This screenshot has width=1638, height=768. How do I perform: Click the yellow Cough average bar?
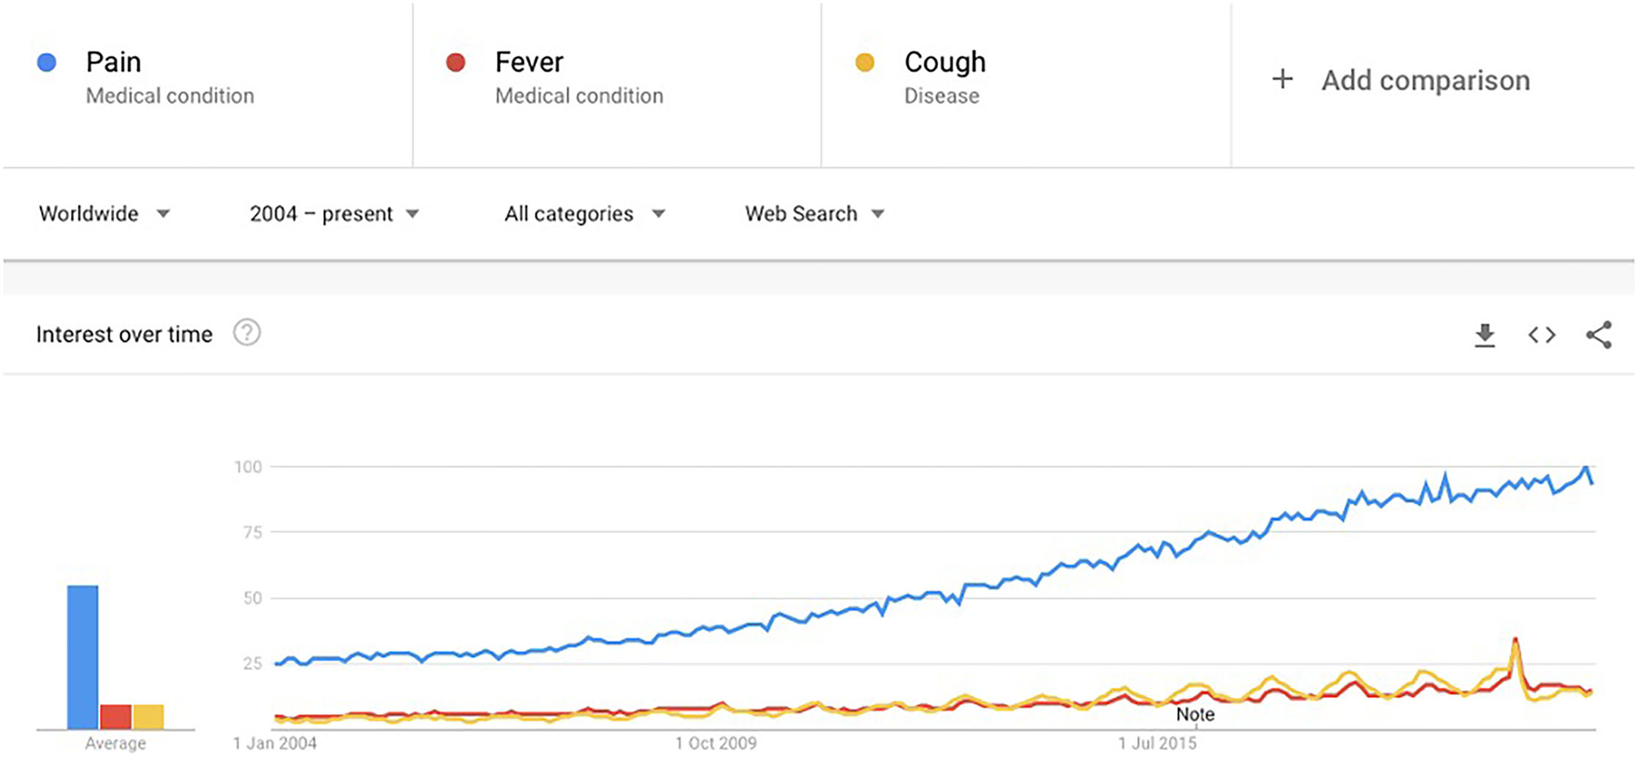[148, 717]
